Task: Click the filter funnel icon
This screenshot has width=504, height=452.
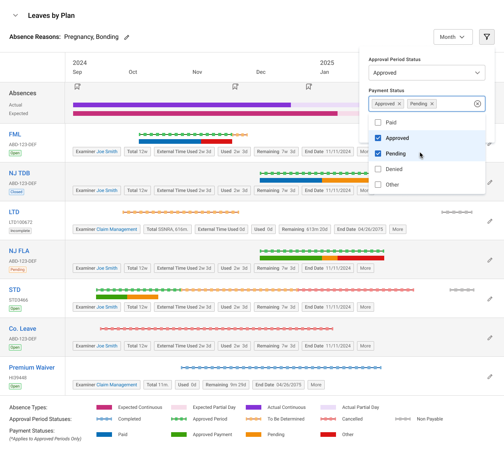Action: (486, 37)
